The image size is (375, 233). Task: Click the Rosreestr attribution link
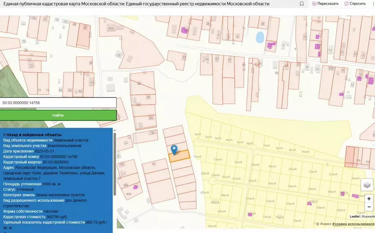(368, 217)
